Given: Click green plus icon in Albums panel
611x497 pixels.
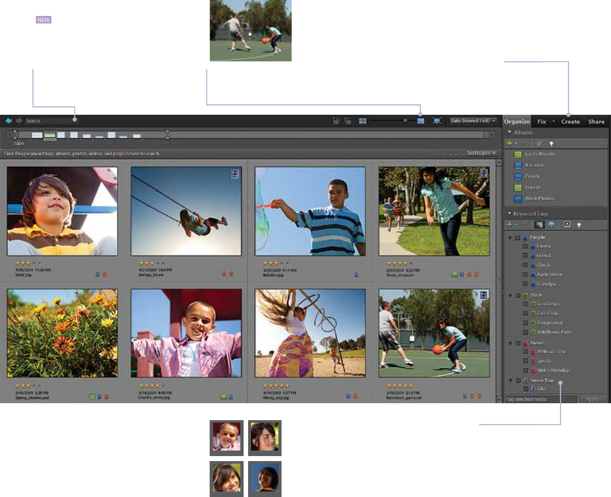Looking at the screenshot, I should pos(510,143).
